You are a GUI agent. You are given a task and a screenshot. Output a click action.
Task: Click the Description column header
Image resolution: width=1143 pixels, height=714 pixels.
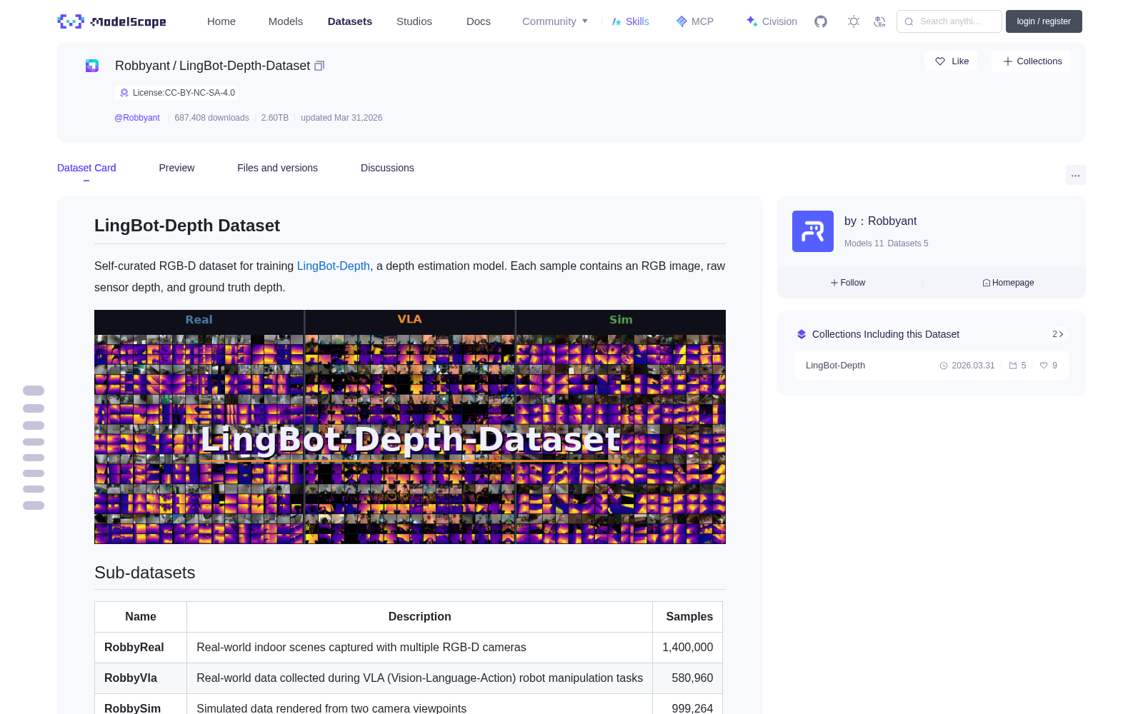point(420,617)
